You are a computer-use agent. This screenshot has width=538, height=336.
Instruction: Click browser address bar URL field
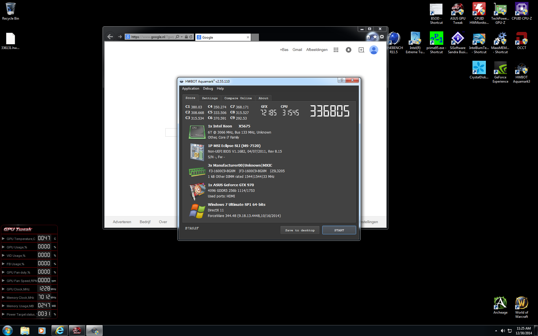(x=152, y=37)
